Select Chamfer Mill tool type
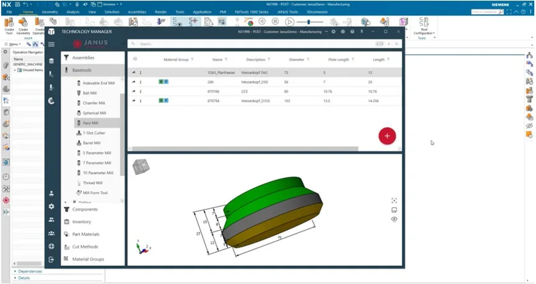Screen dimensions: 536x284 click(x=97, y=103)
